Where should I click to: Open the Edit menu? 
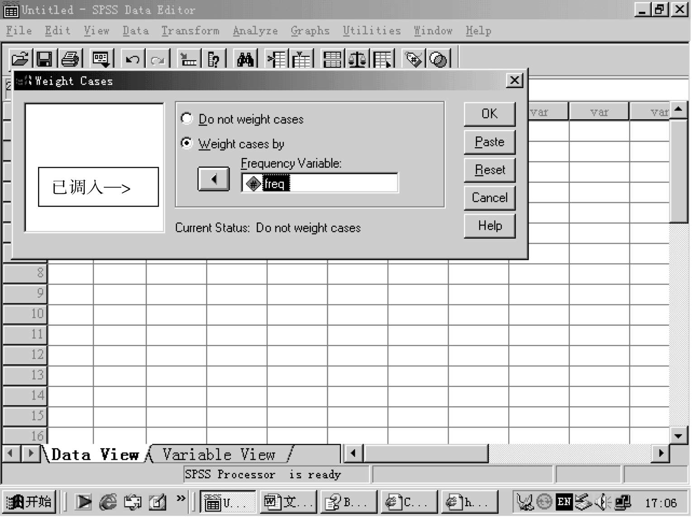(58, 31)
